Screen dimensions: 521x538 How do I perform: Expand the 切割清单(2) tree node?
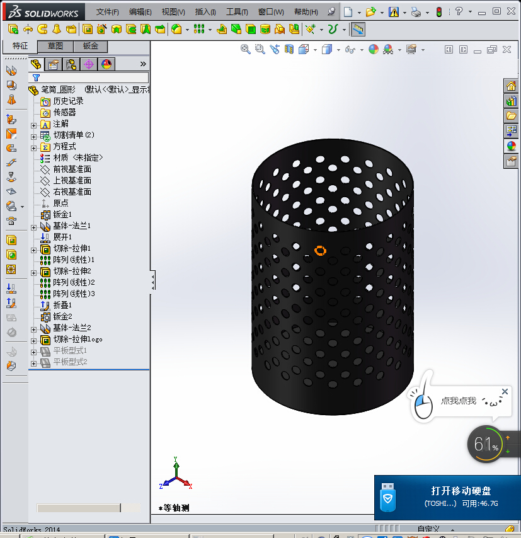[x=33, y=137]
